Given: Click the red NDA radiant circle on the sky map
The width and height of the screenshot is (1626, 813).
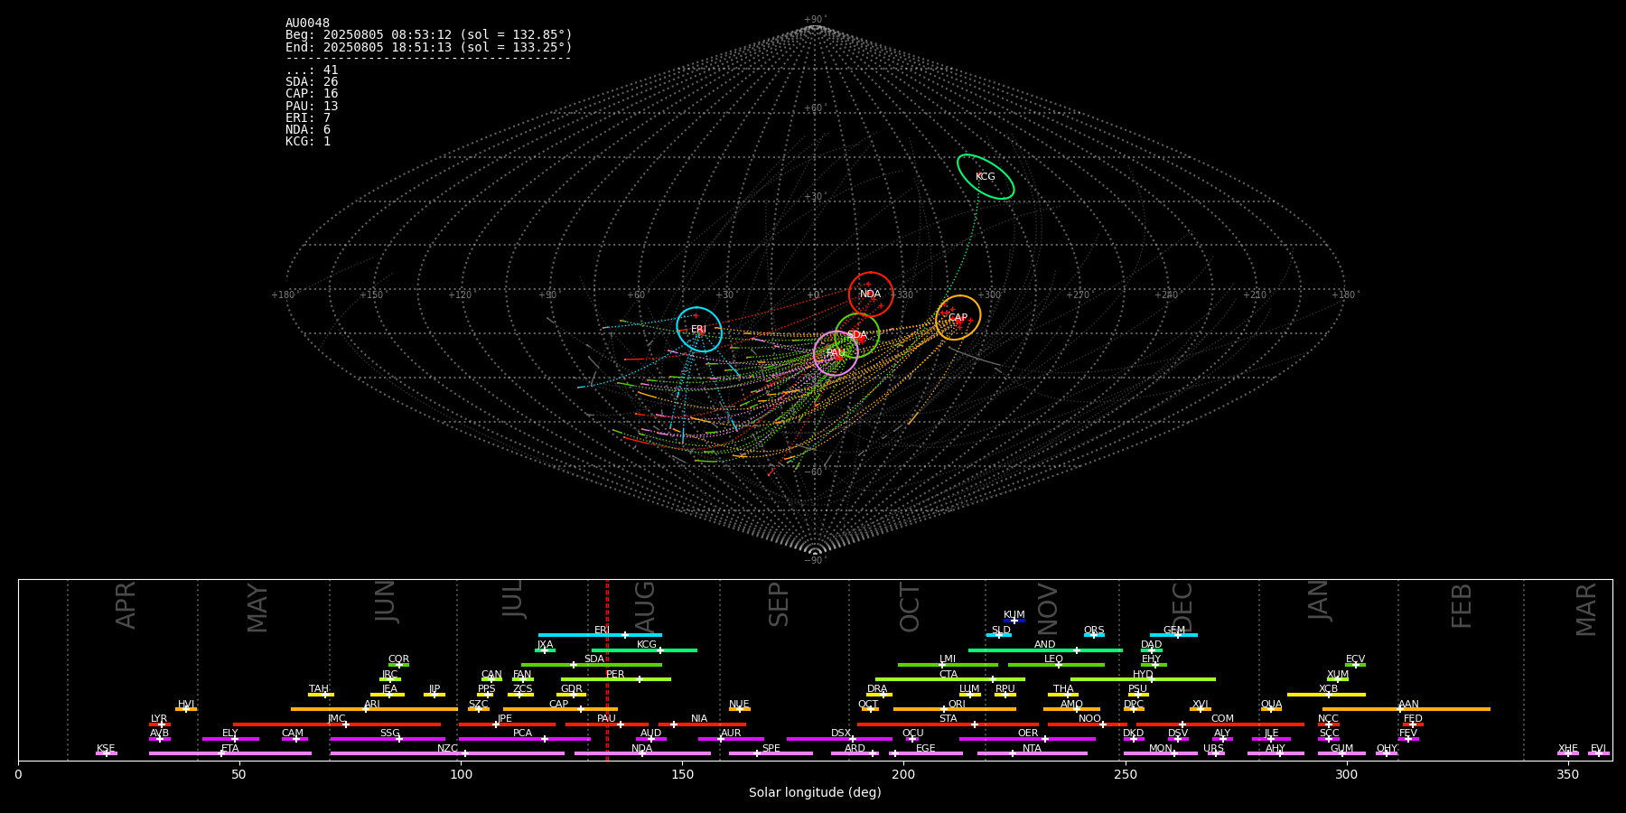Looking at the screenshot, I should (x=871, y=294).
